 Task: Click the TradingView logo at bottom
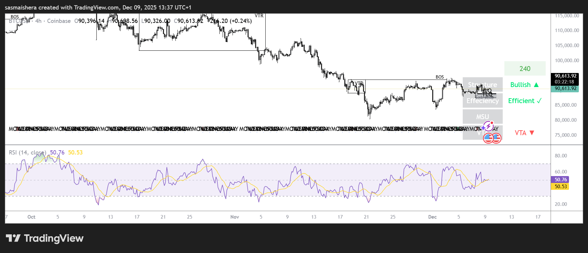click(45, 238)
